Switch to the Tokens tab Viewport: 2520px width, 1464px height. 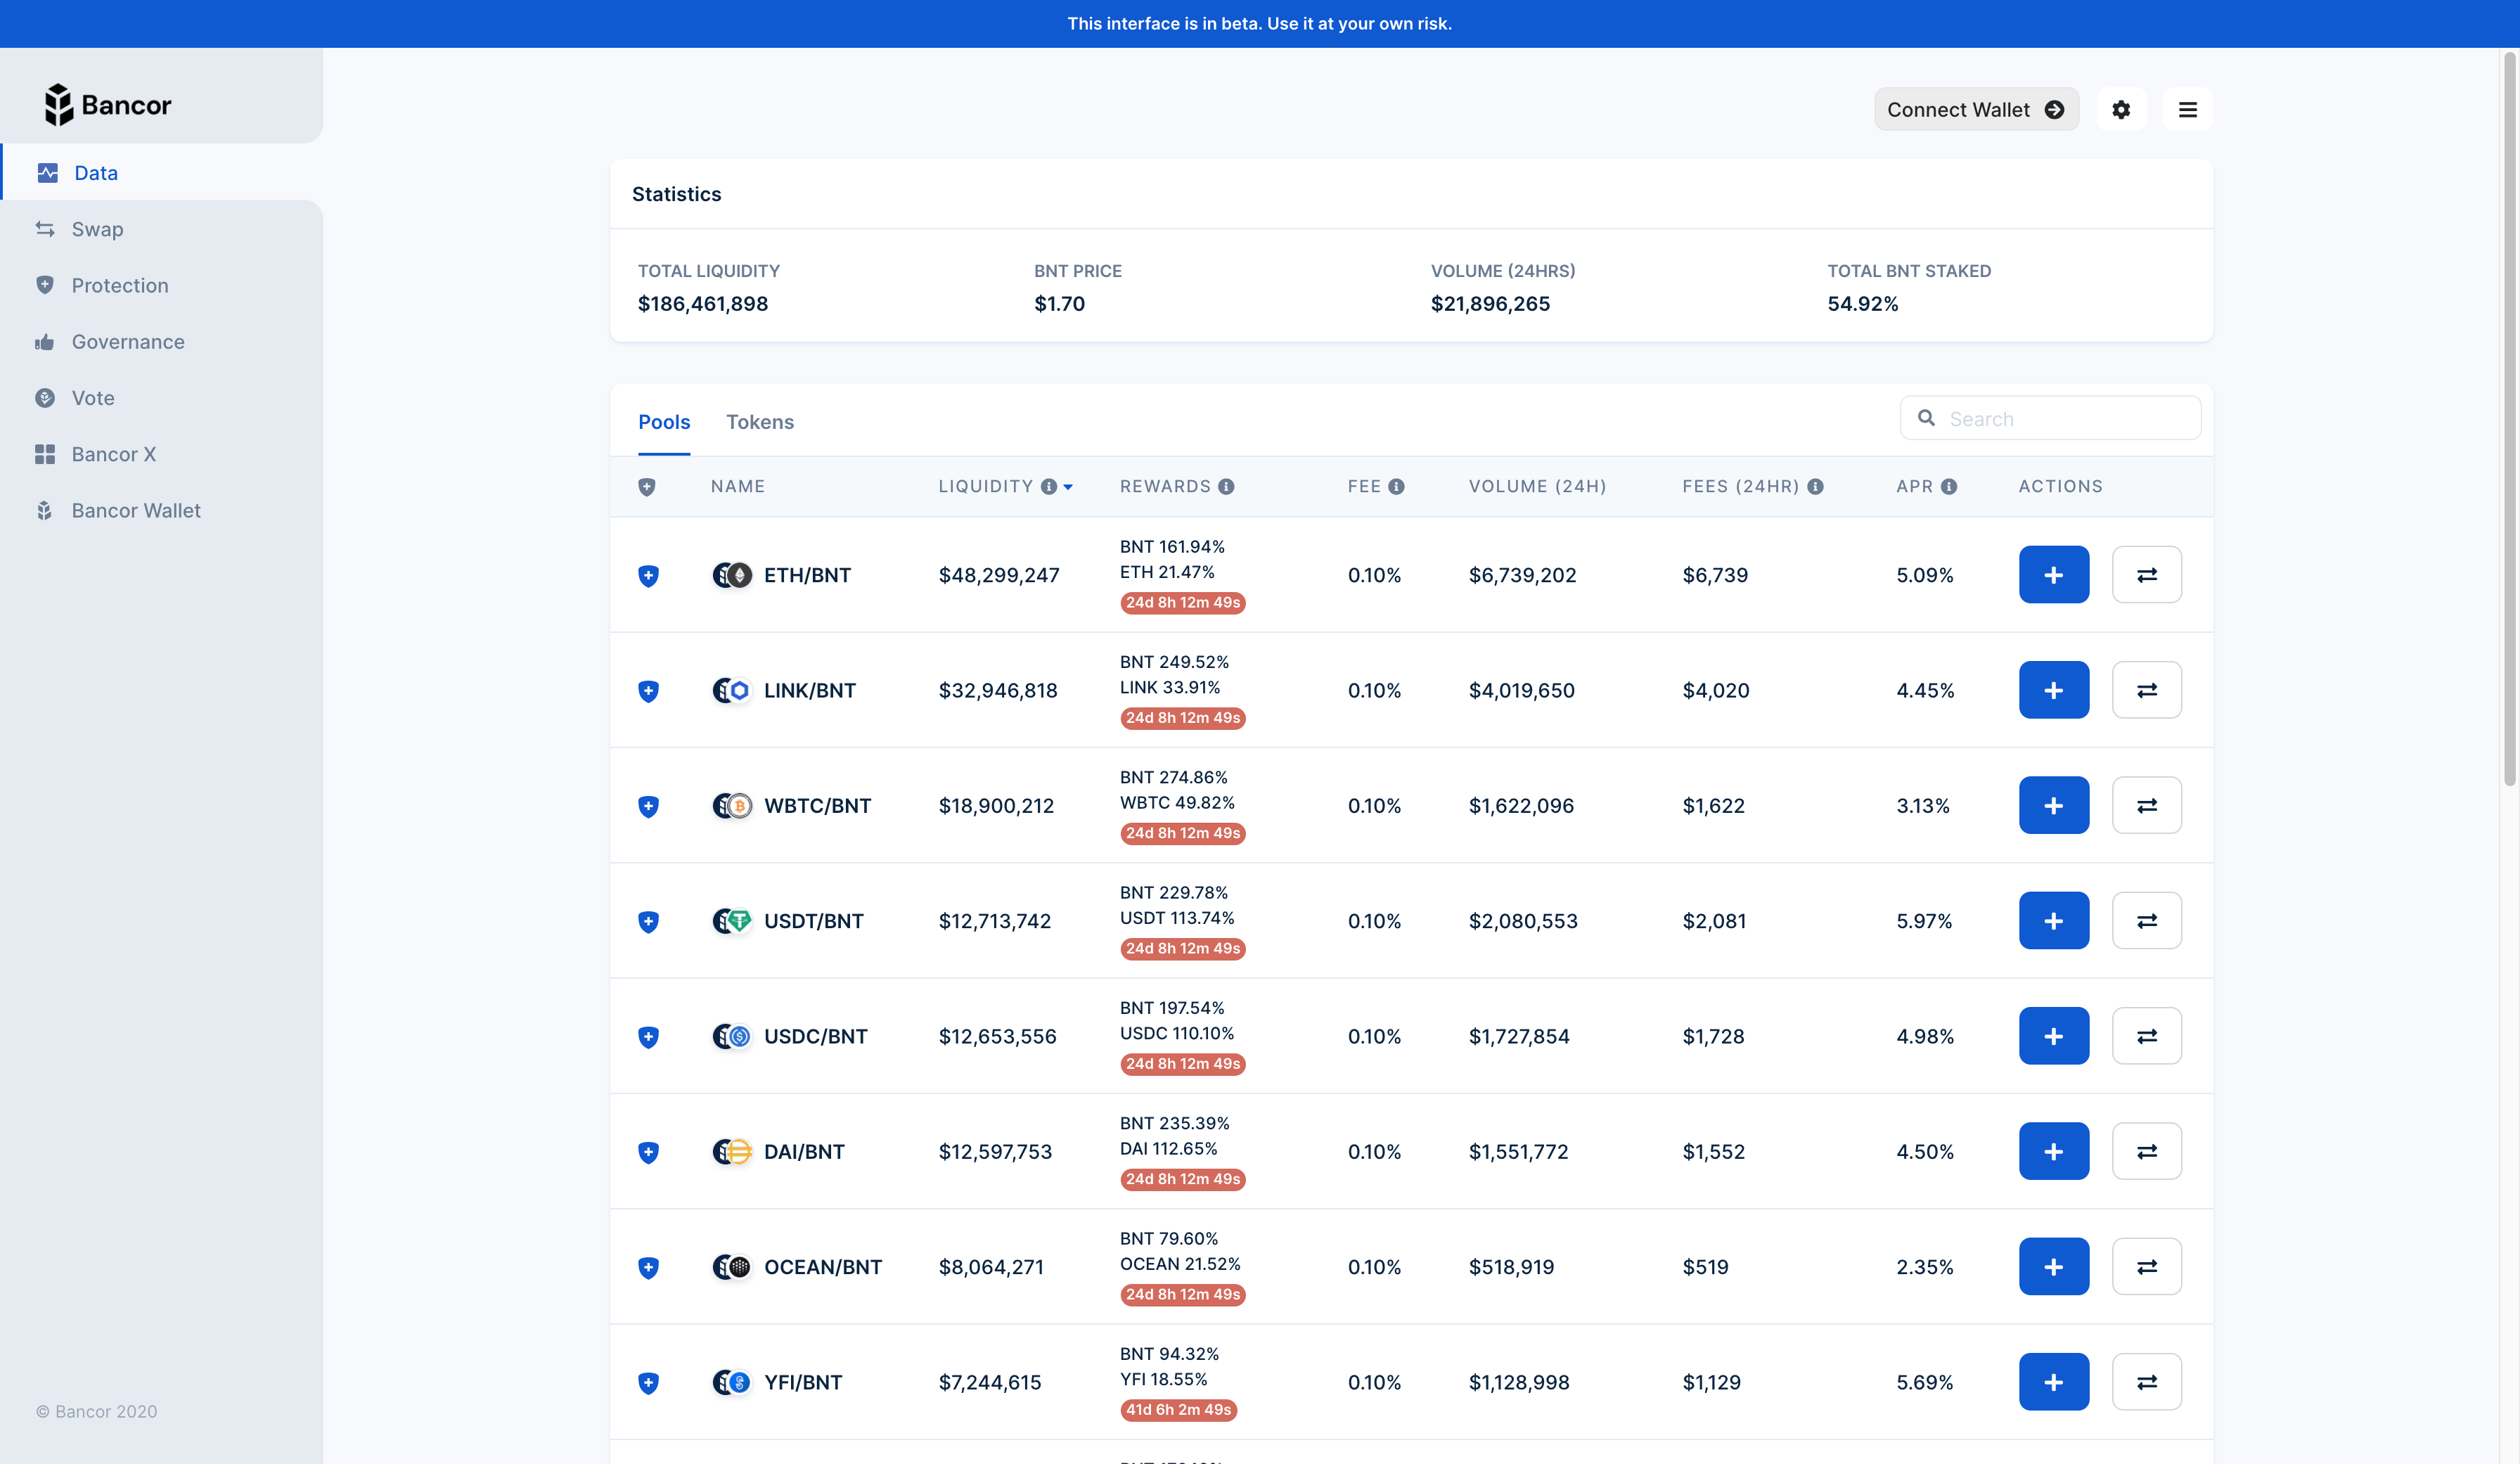[759, 422]
